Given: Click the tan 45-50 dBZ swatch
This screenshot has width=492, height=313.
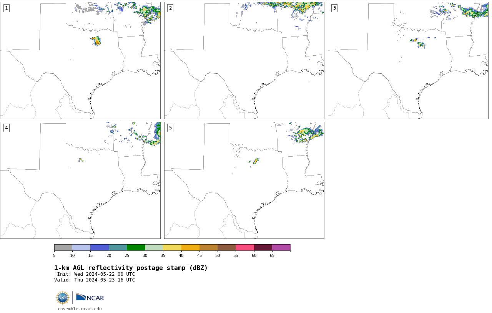Looking at the screenshot, I should (x=208, y=247).
